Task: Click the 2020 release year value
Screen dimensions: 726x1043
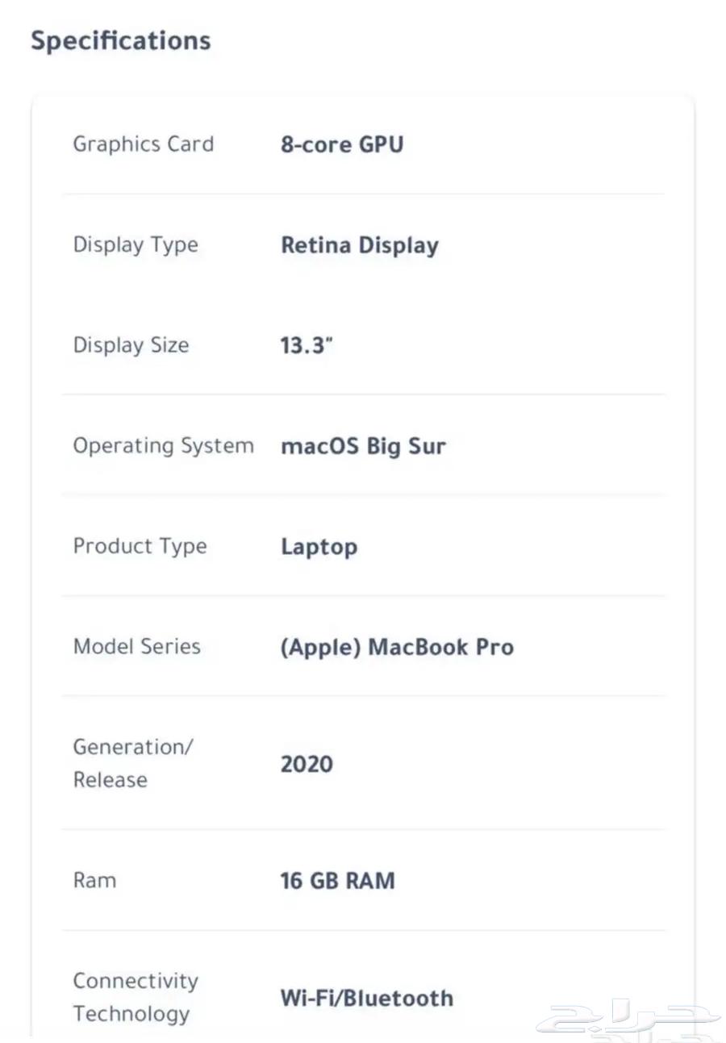Action: click(x=307, y=764)
